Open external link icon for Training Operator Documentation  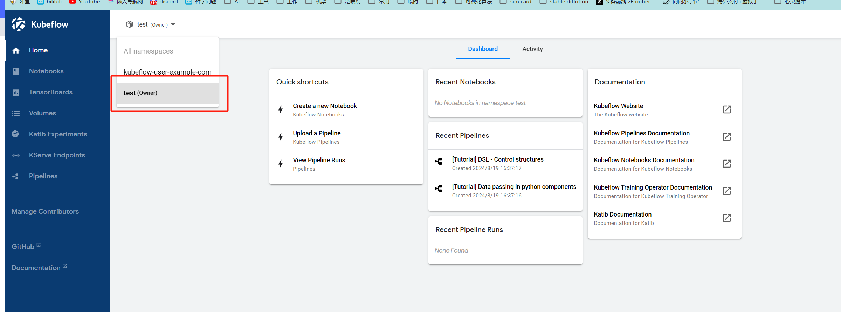pos(727,191)
